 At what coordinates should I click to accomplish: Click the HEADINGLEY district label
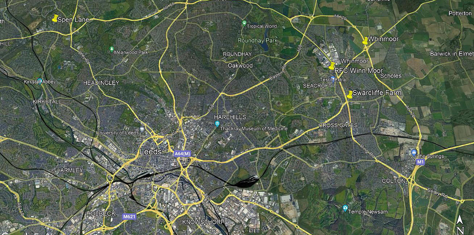101,83
